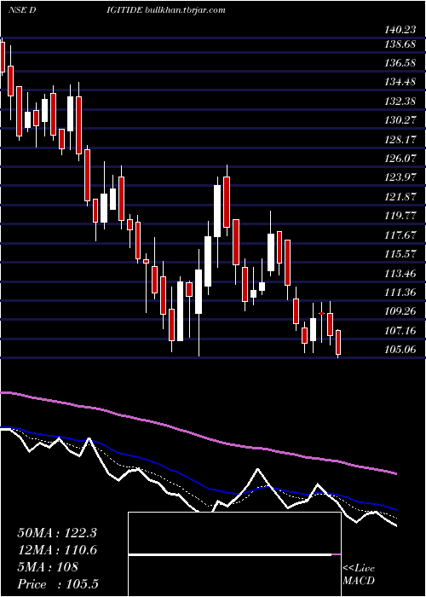This screenshot has width=426, height=597.
Task: Click the Price : 105.5 readout
Action: click(58, 584)
